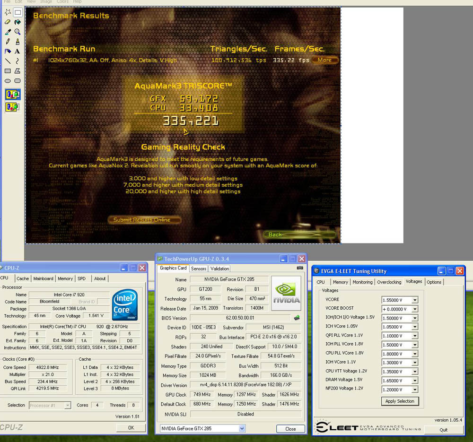
Task: Activate the Pick Color eyedropper tool
Action: pyautogui.click(x=8, y=32)
